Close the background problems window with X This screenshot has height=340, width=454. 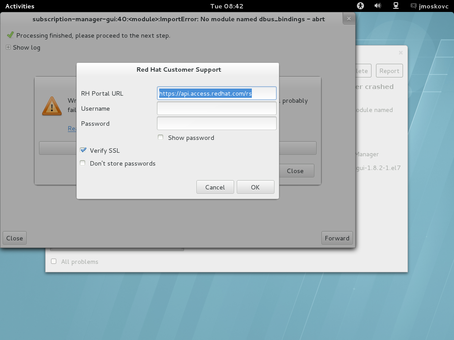(401, 53)
